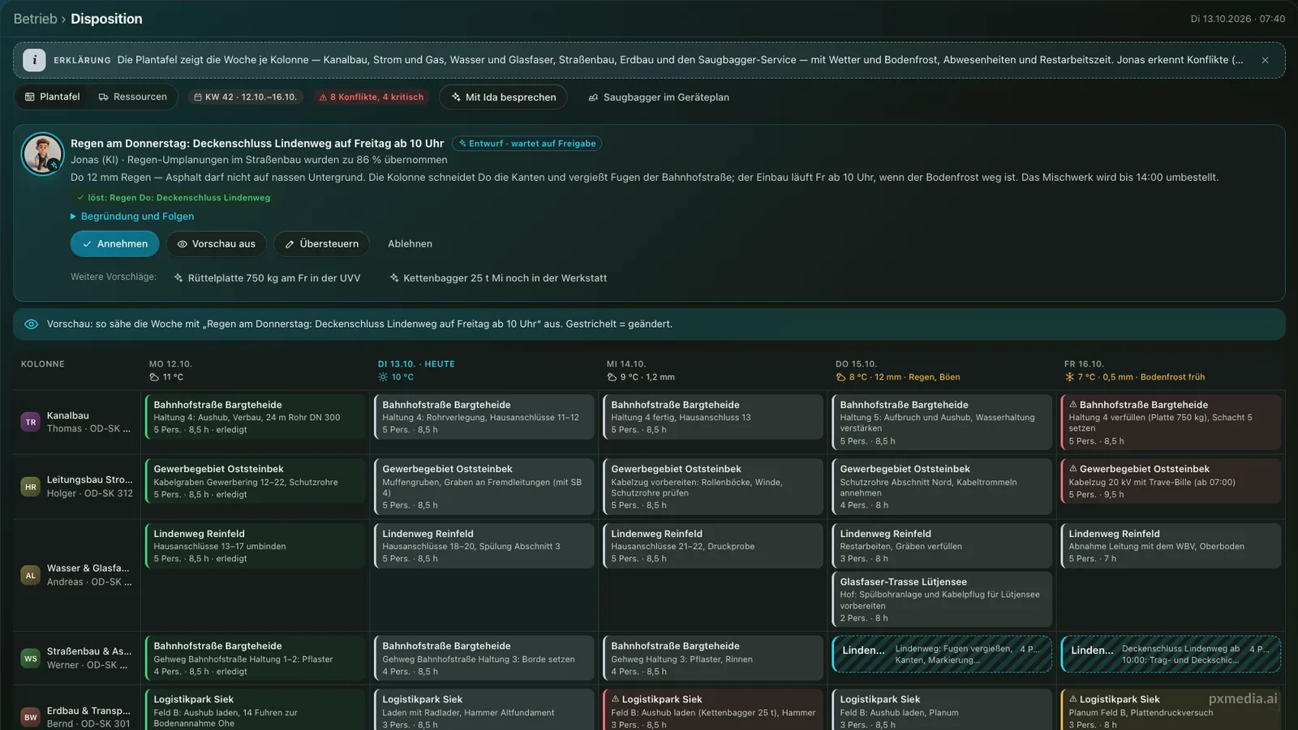Open Wednesday card Hausanschlüsse 21–22, Druckprobe
Screen dimensions: 1298x730
713,546
